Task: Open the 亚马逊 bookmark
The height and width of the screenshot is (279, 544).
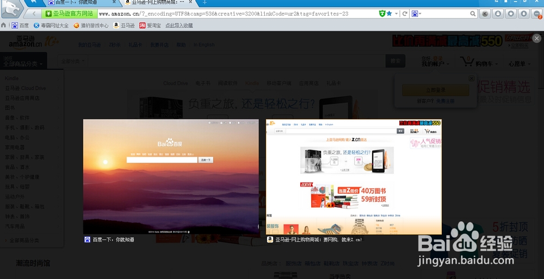Action: click(x=124, y=26)
